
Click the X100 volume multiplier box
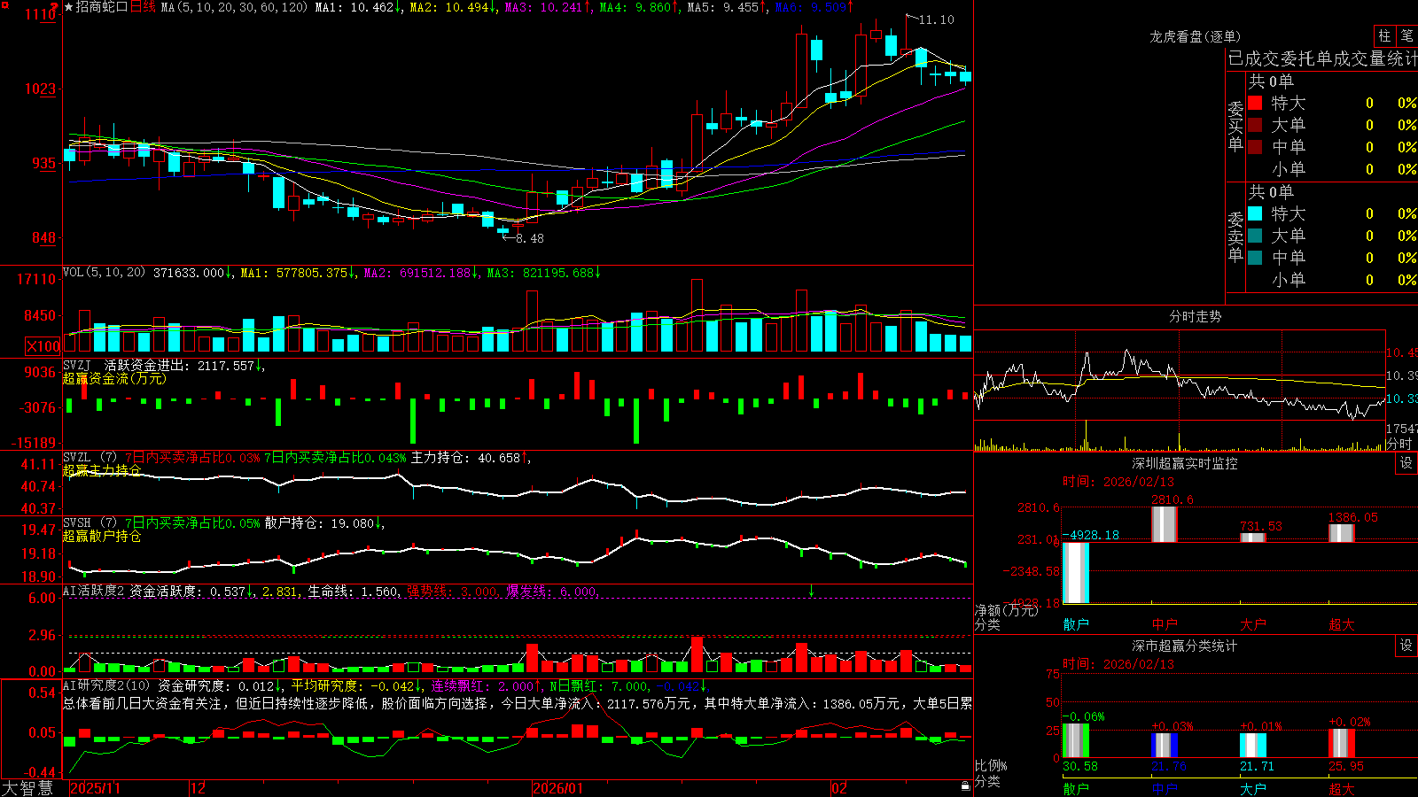coord(43,346)
